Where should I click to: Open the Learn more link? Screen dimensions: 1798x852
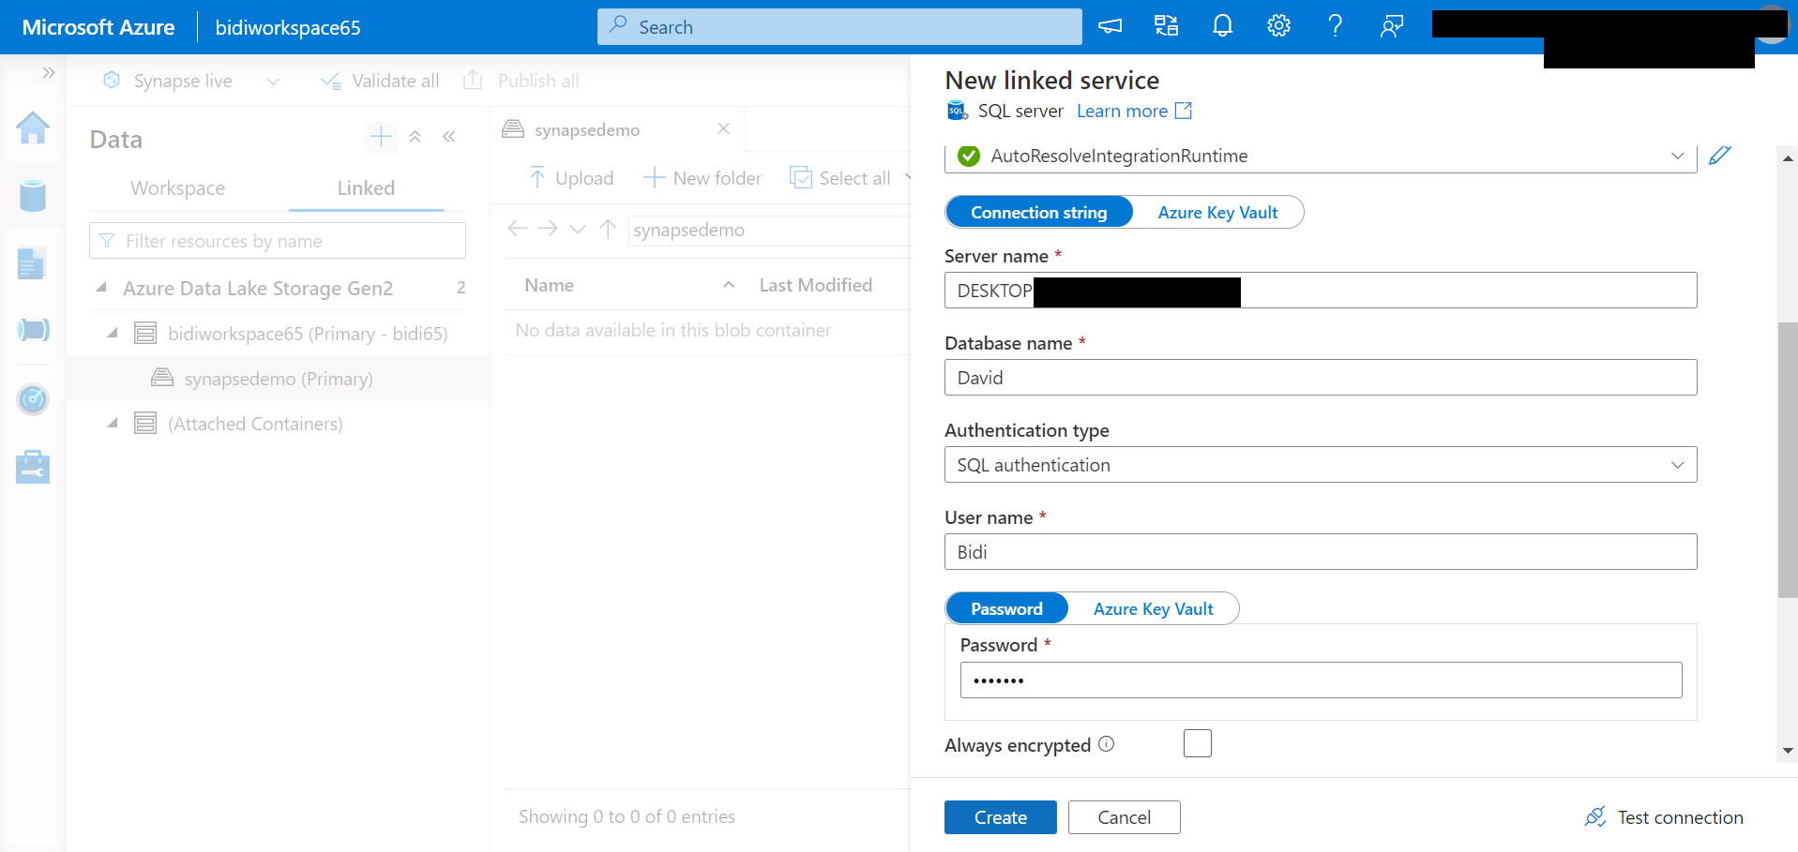pos(1134,111)
